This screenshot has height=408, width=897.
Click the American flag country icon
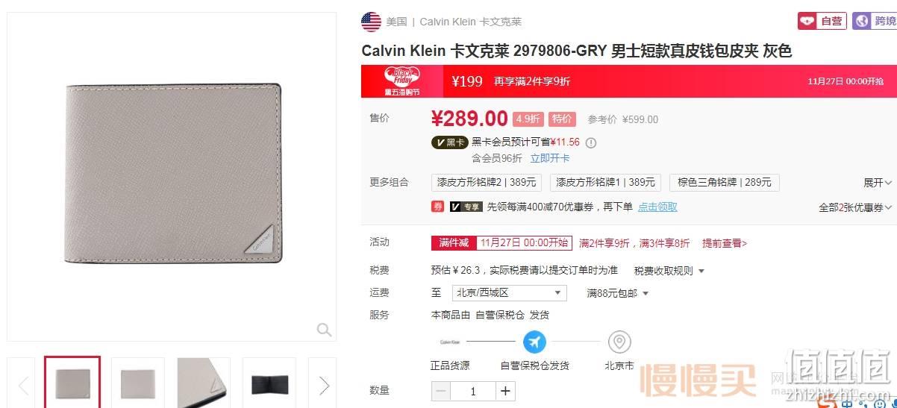tap(371, 22)
